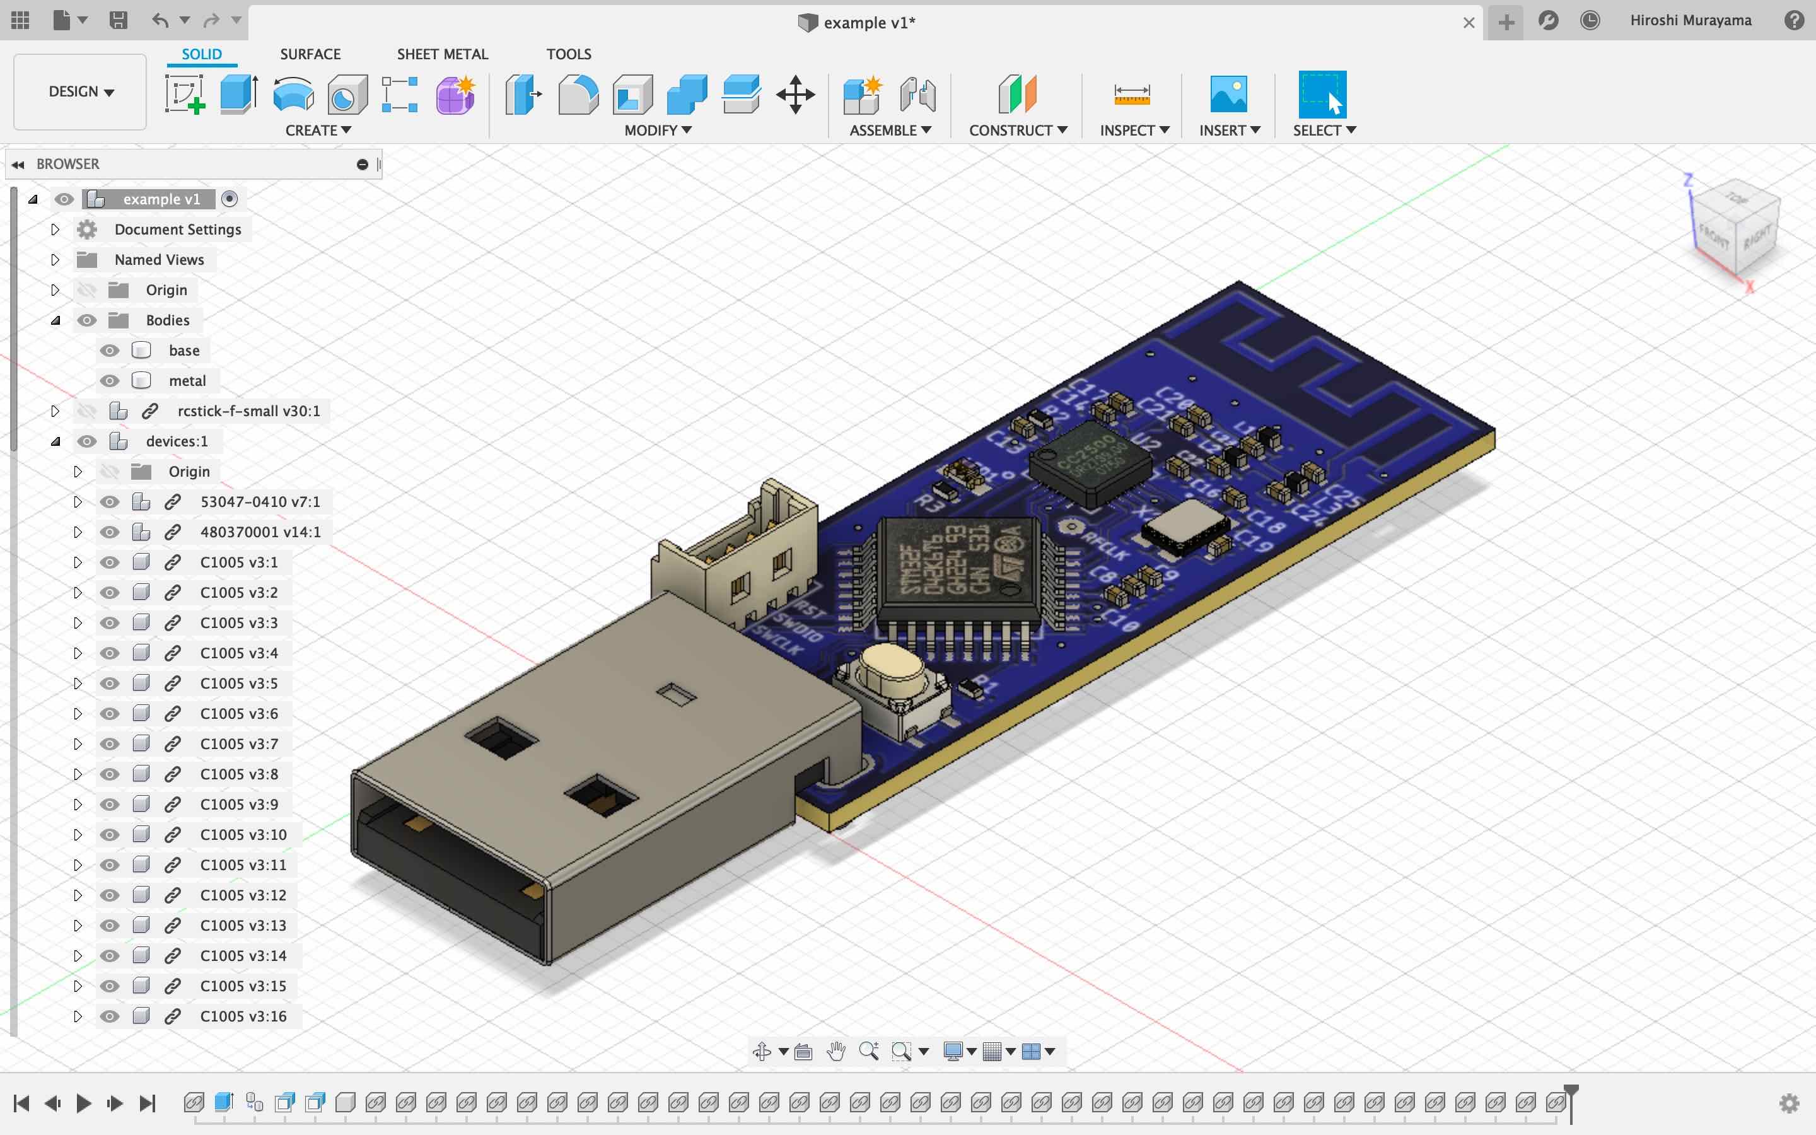
Task: Open the DESIGN workspace dropdown
Action: click(x=80, y=91)
